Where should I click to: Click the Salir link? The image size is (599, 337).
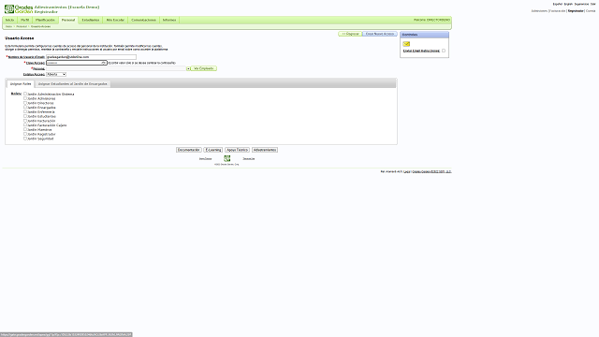592,4
